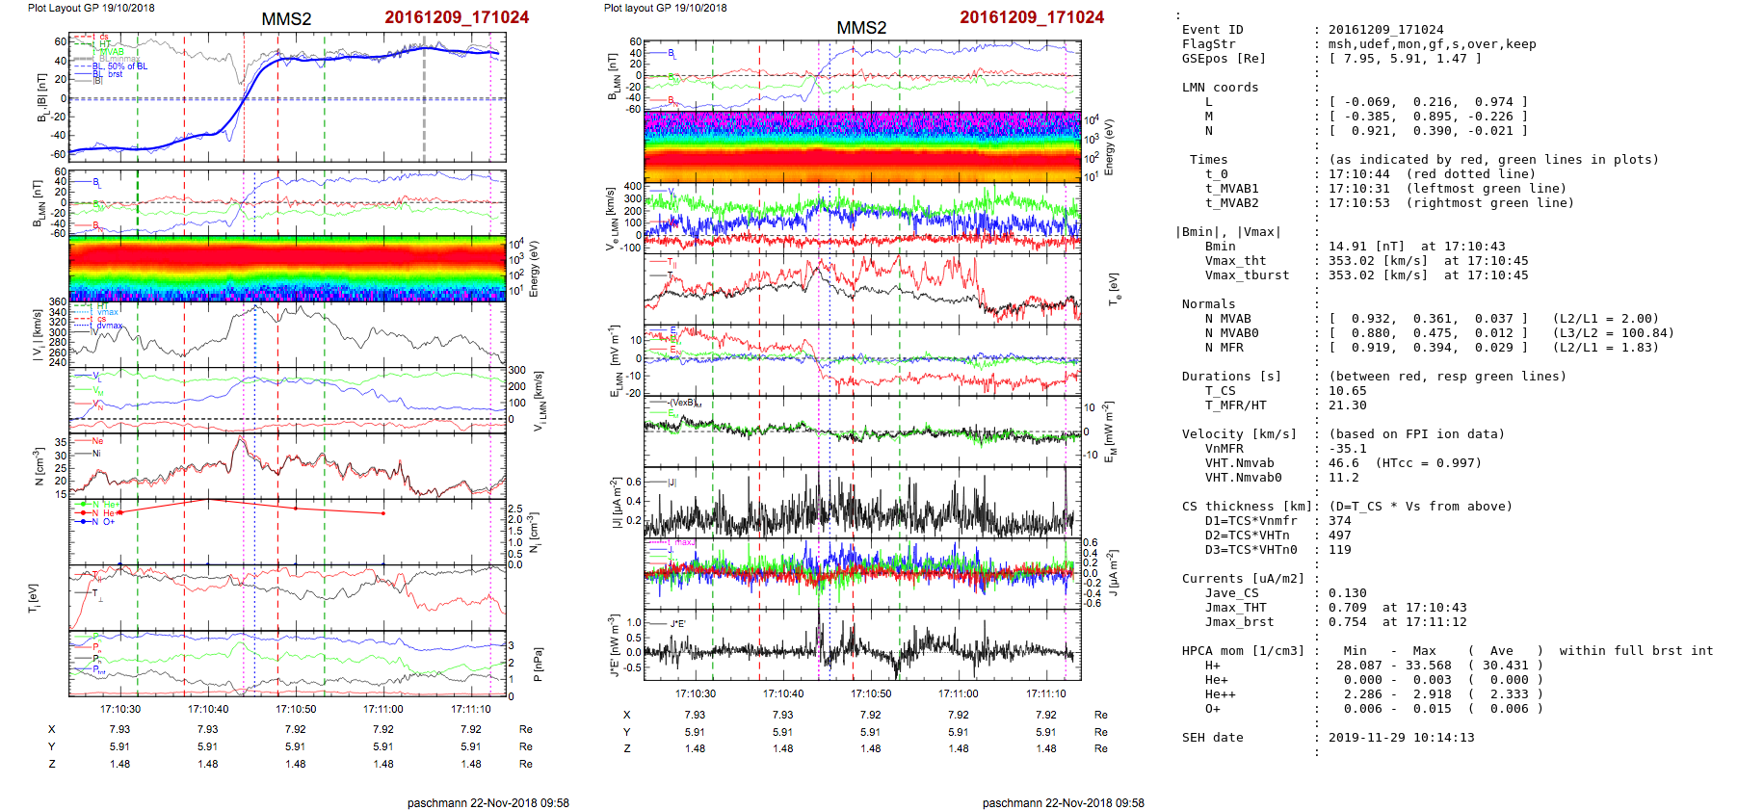Click the 17:11:00 time tick under right plot

pos(958,693)
